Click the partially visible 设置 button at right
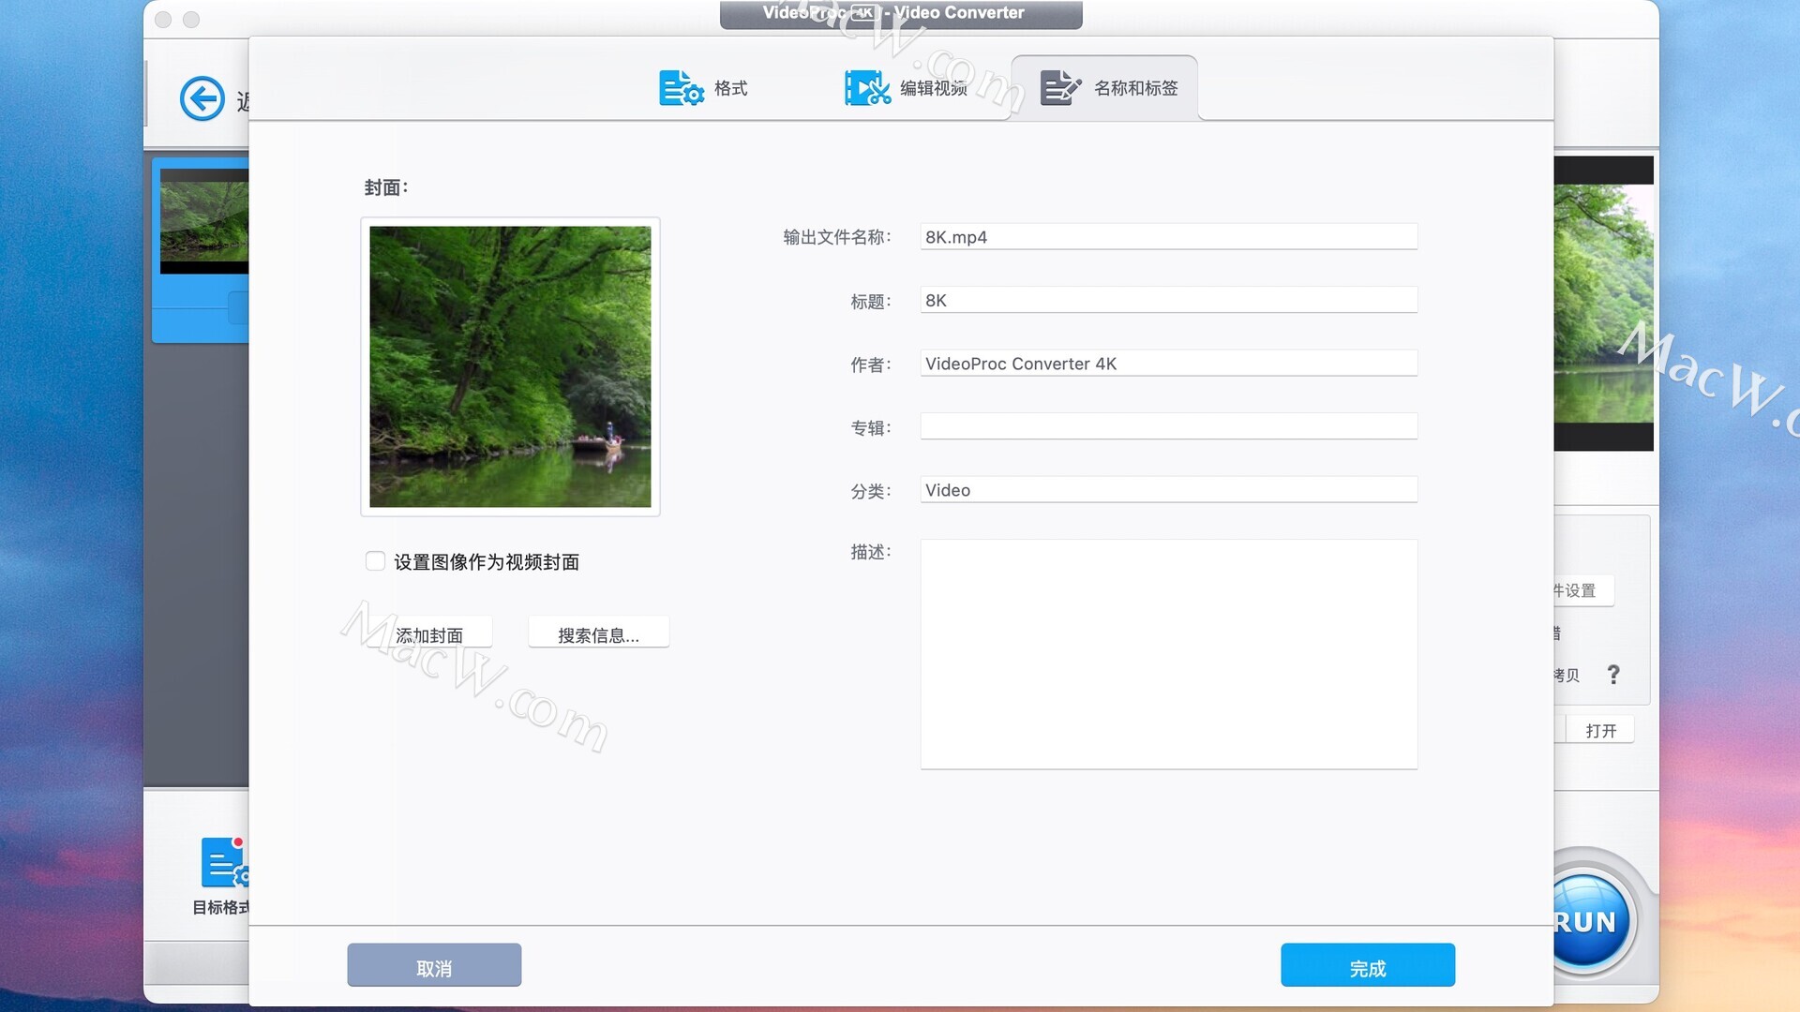 coord(1582,590)
